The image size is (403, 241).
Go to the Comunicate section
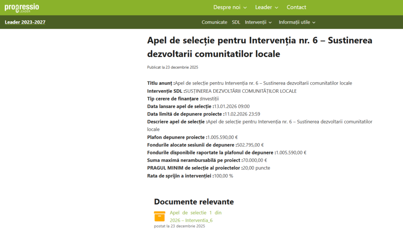click(214, 22)
